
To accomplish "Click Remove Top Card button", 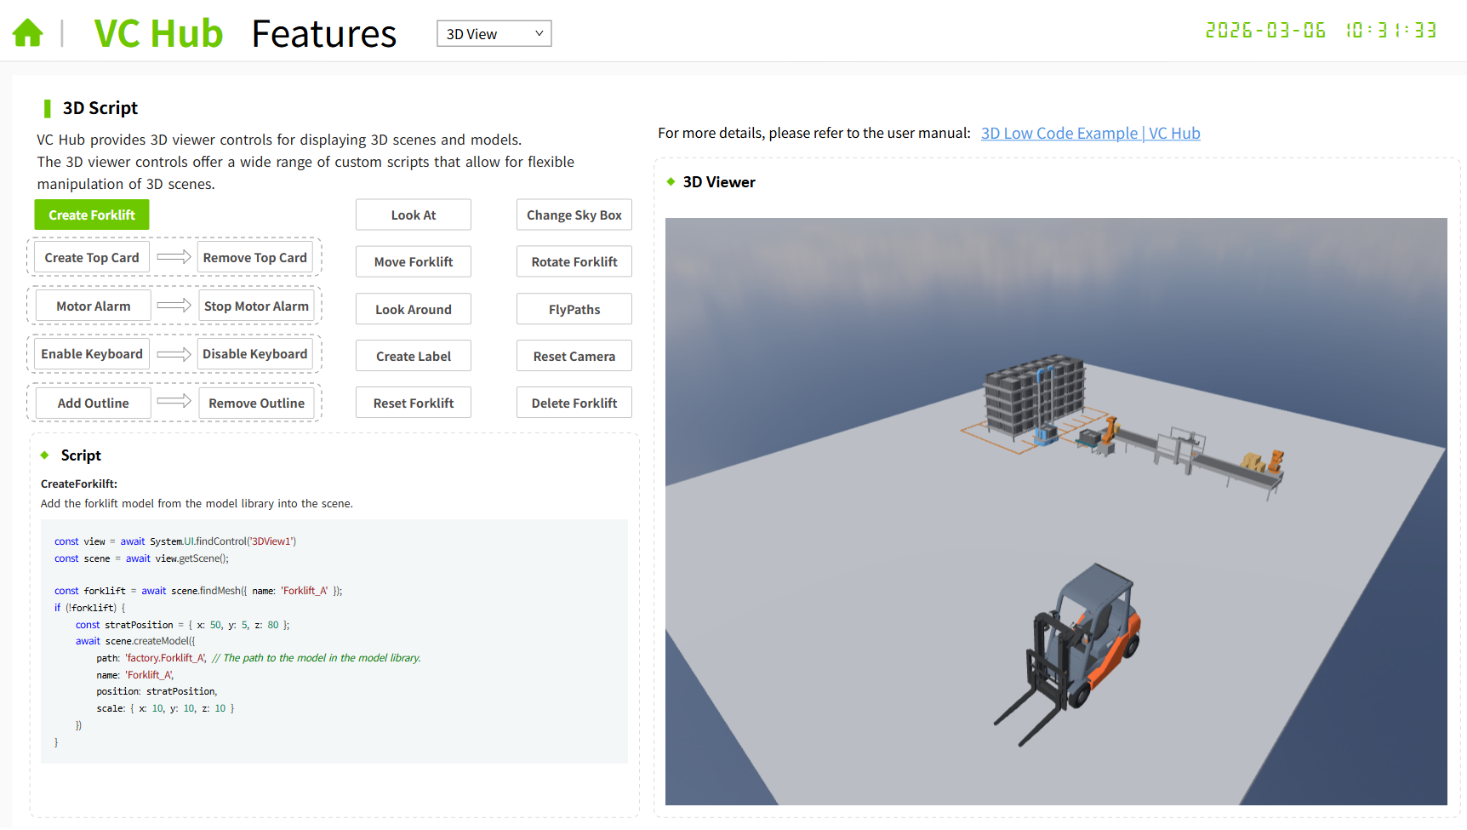I will 255,258.
